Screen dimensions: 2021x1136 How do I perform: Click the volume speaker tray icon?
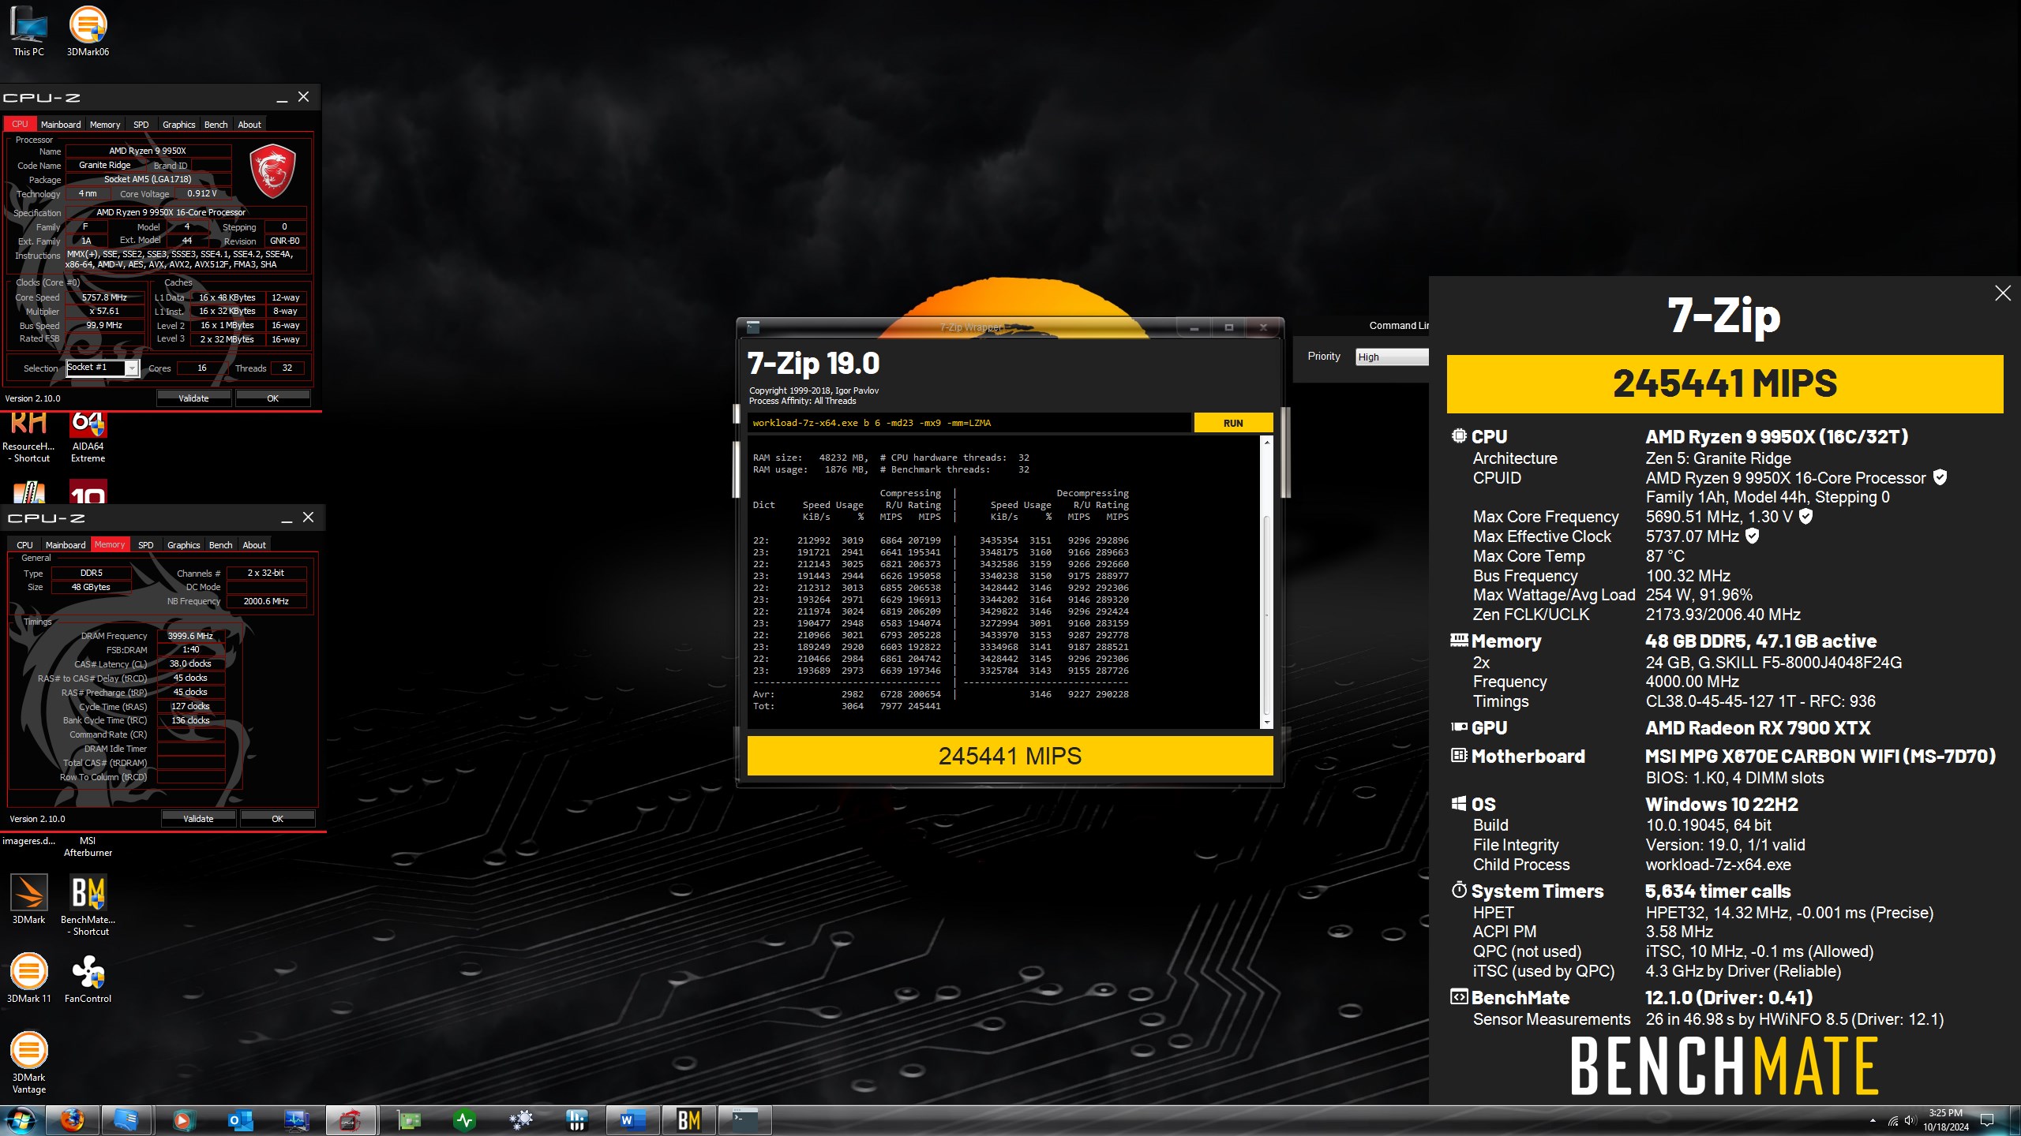click(x=1910, y=1120)
